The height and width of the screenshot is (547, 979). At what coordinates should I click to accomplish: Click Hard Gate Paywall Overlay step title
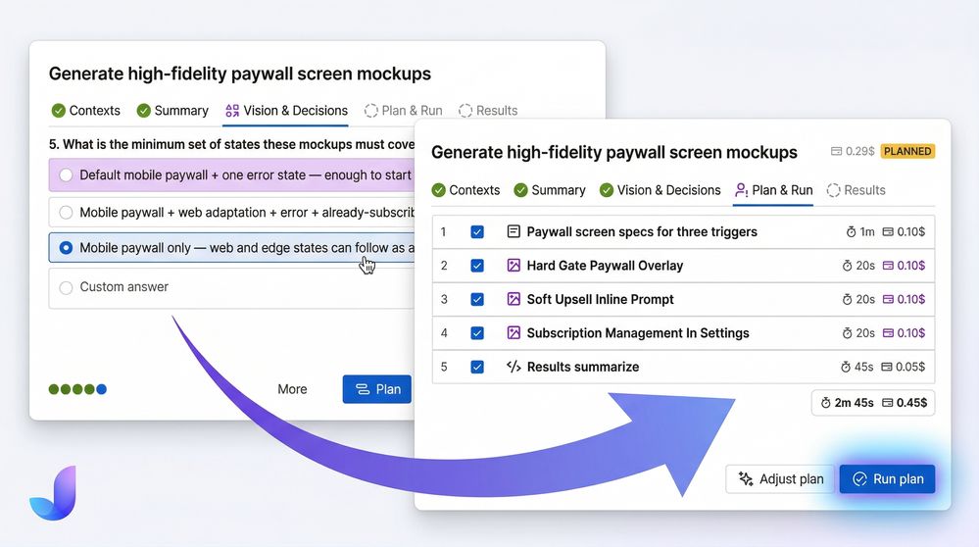tap(605, 266)
